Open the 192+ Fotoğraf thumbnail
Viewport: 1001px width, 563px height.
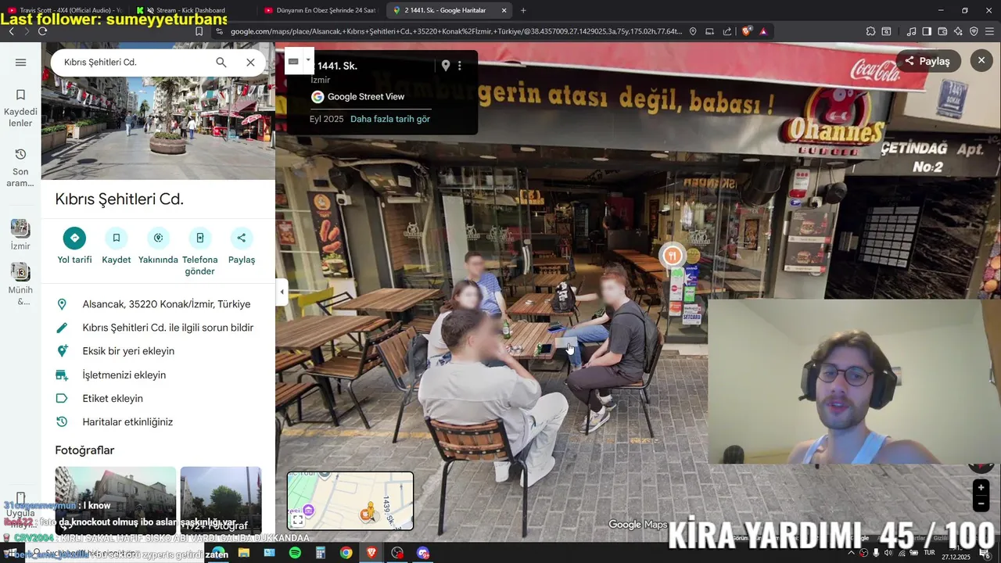[221, 500]
